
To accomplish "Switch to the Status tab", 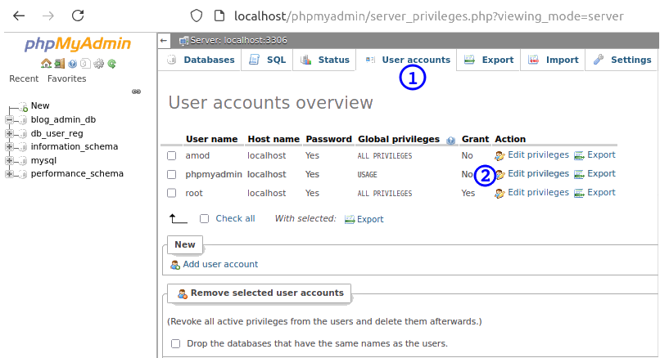I will point(324,60).
